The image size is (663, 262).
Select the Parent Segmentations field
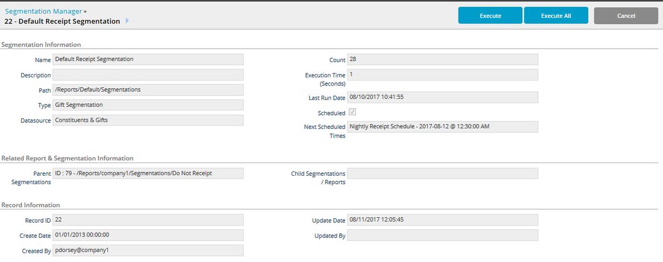(x=148, y=174)
